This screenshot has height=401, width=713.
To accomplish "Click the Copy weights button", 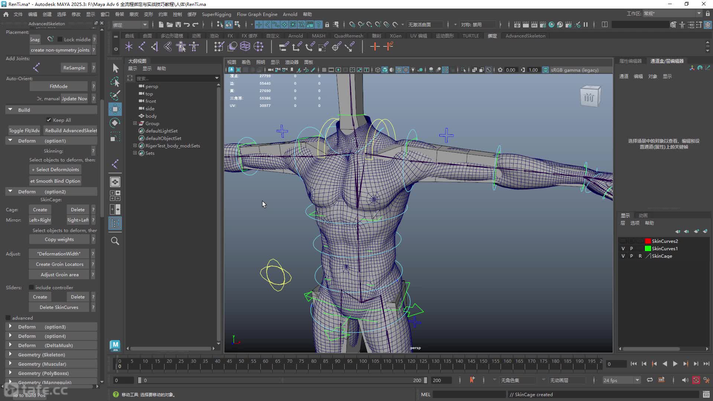I will pyautogui.click(x=59, y=239).
